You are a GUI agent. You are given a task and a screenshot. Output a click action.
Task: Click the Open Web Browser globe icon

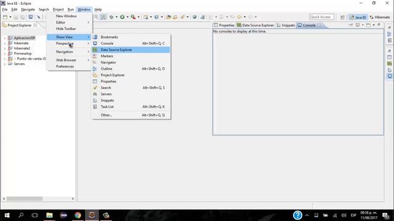195,17
